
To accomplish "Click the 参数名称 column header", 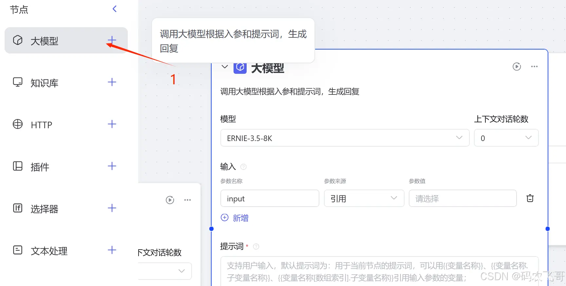I will [231, 181].
